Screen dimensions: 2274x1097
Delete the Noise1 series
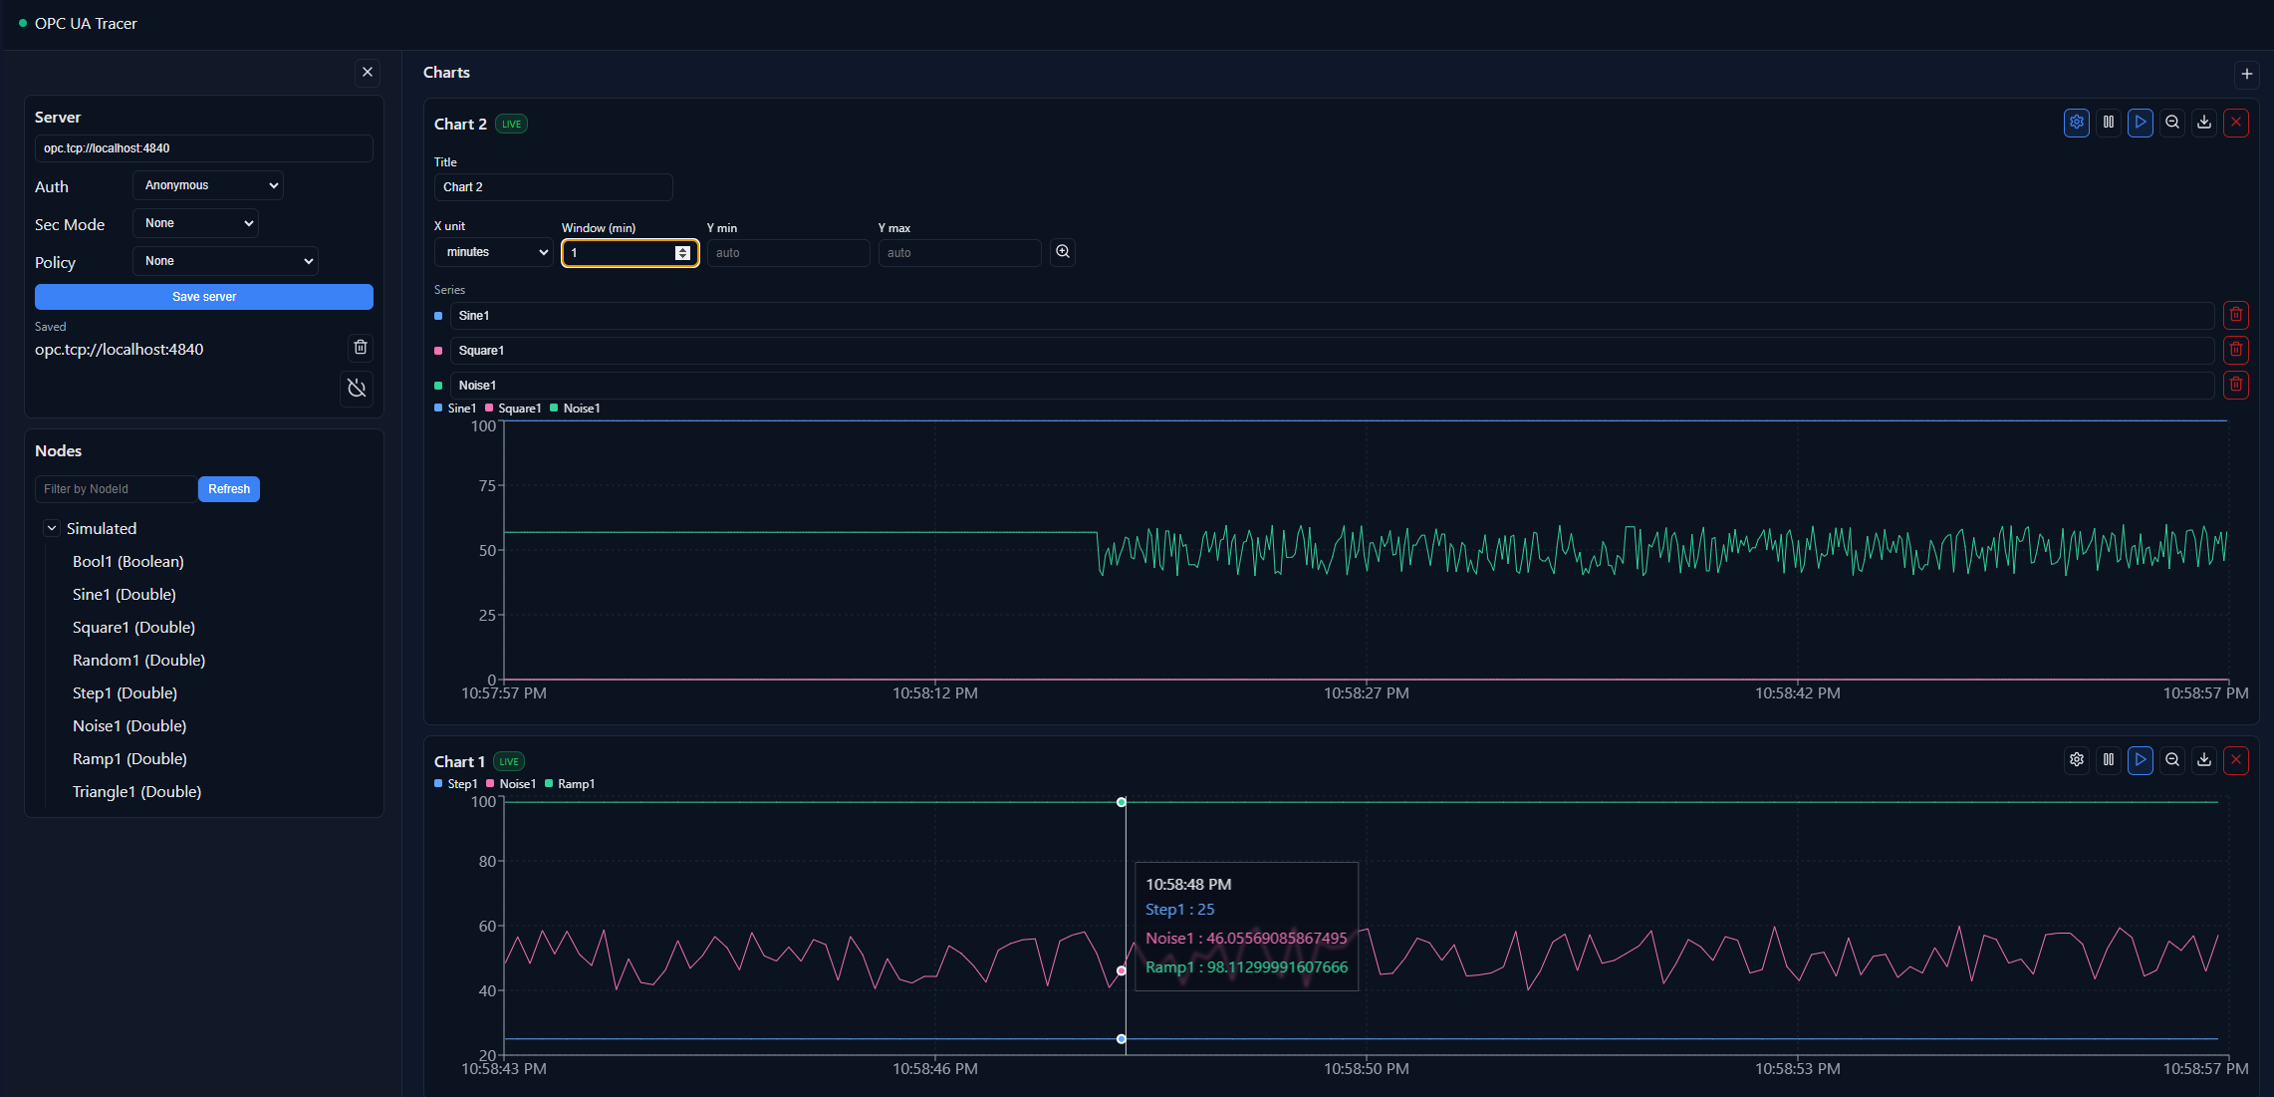[2235, 385]
